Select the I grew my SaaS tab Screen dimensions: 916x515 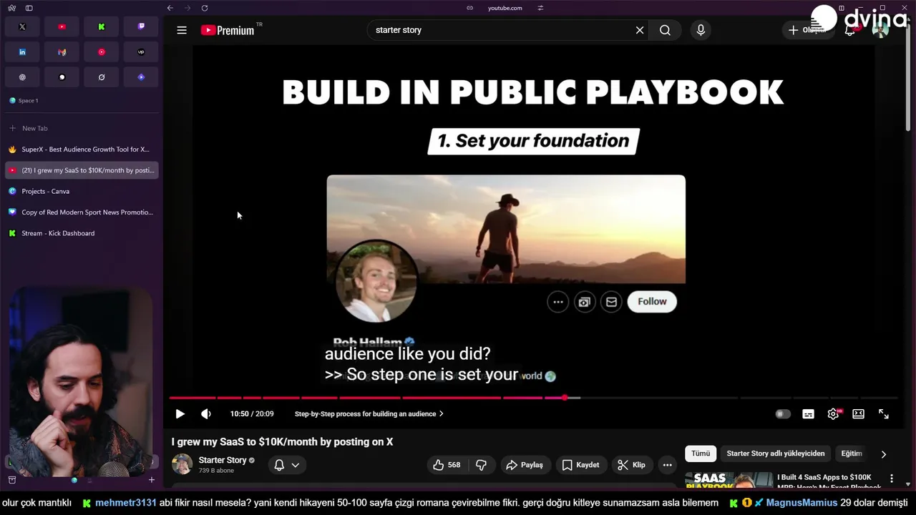pyautogui.click(x=81, y=170)
